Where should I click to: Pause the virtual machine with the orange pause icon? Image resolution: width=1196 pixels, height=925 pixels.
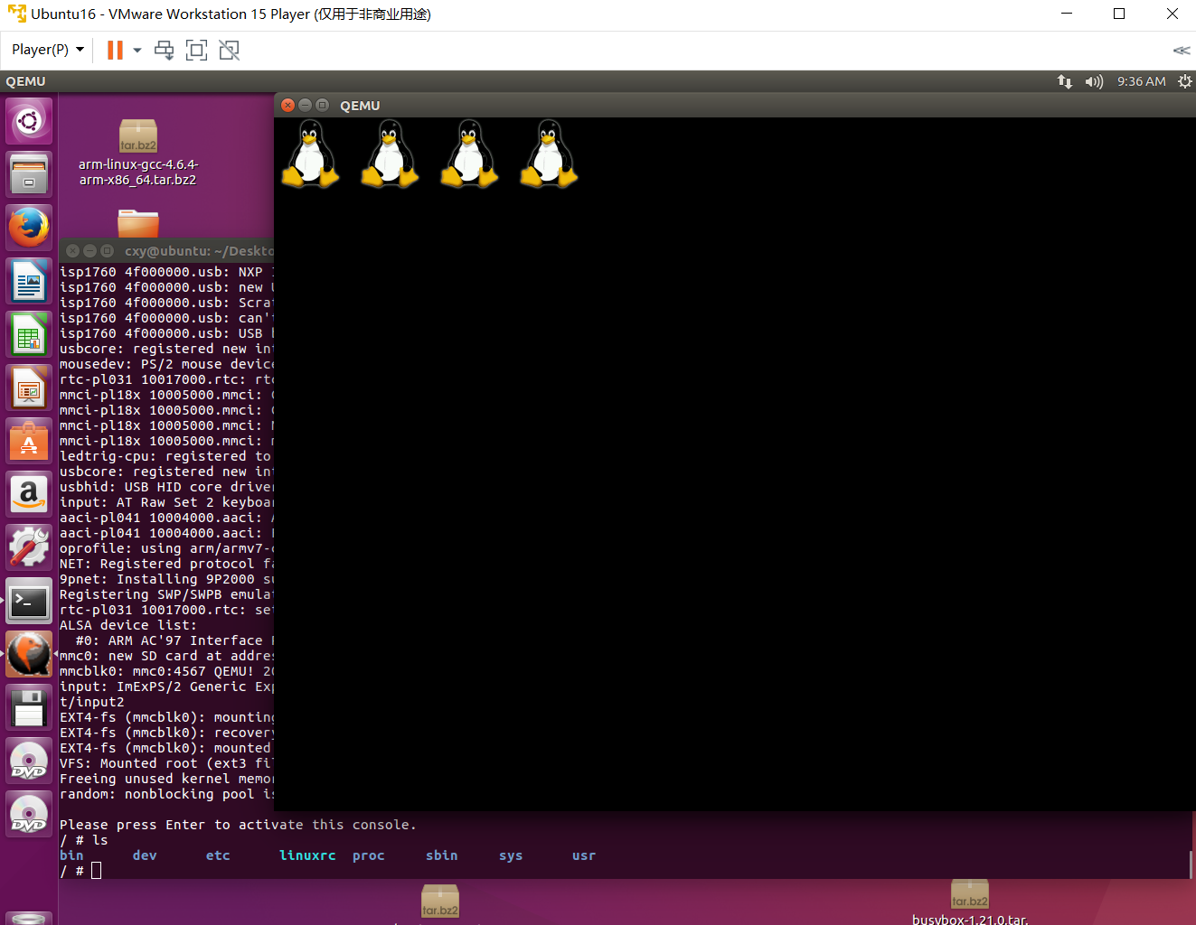tap(115, 50)
